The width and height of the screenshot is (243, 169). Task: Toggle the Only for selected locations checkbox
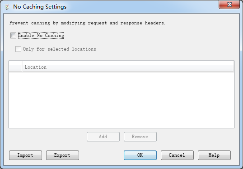click(x=18, y=49)
